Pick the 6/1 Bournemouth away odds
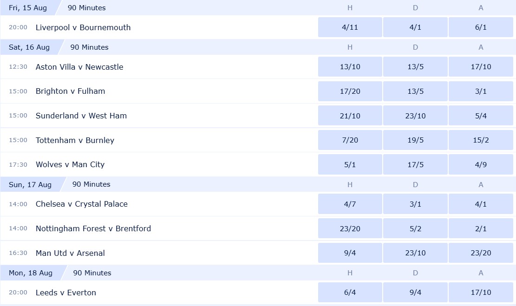This screenshot has width=516, height=306. click(481, 27)
